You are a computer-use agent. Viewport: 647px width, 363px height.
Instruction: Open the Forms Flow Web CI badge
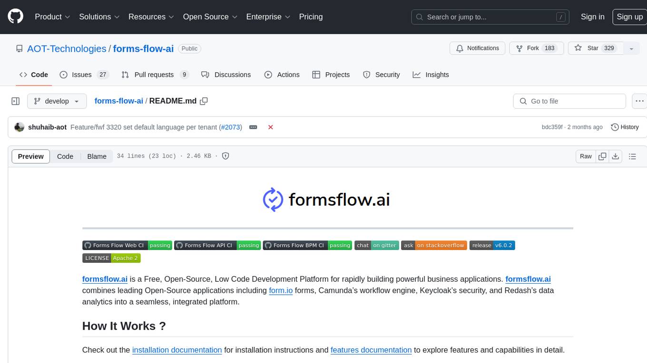[x=127, y=245]
